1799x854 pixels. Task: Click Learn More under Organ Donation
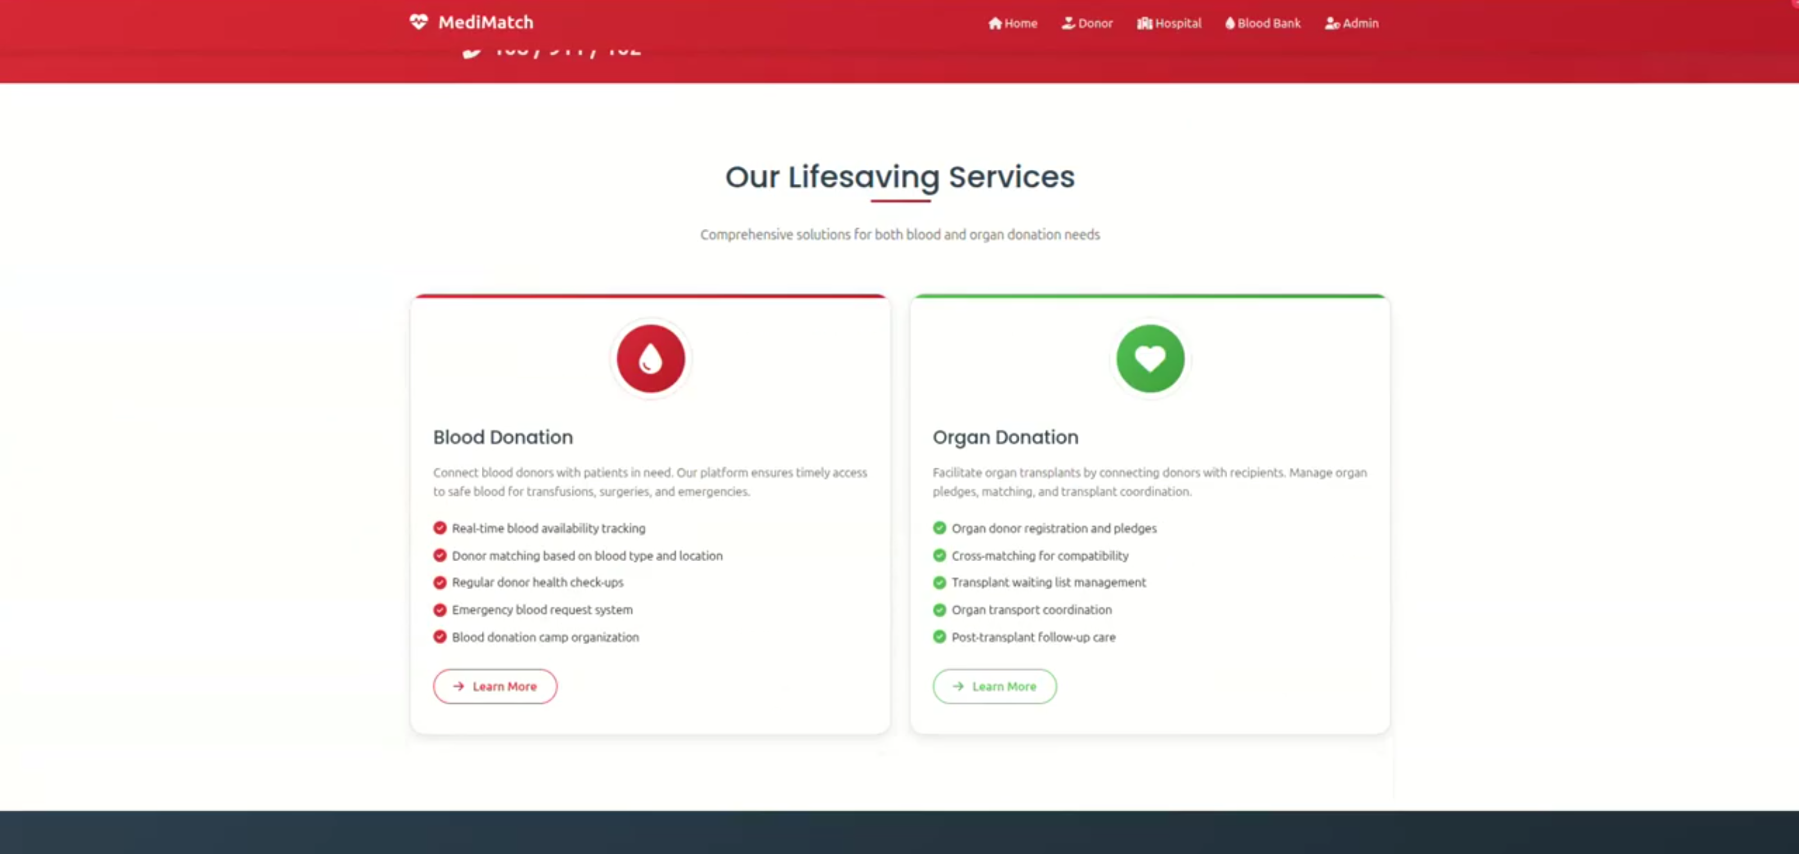click(995, 686)
